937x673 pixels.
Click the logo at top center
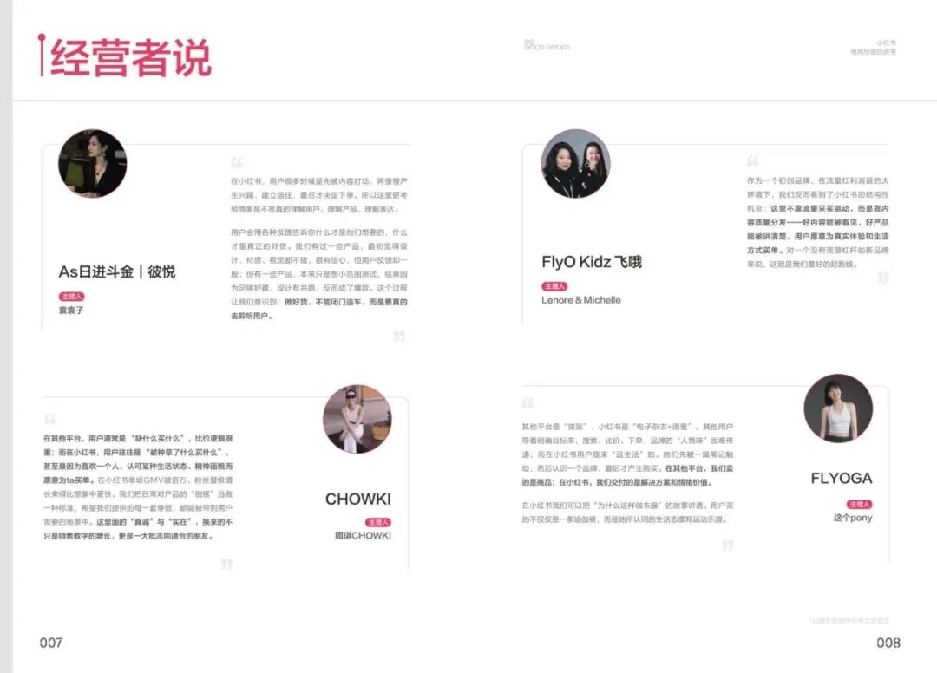pos(547,45)
